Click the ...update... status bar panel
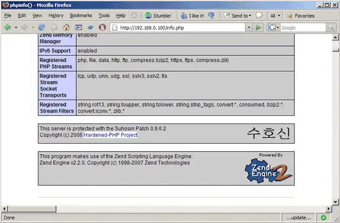This screenshot has width=340, height=223. (x=299, y=217)
